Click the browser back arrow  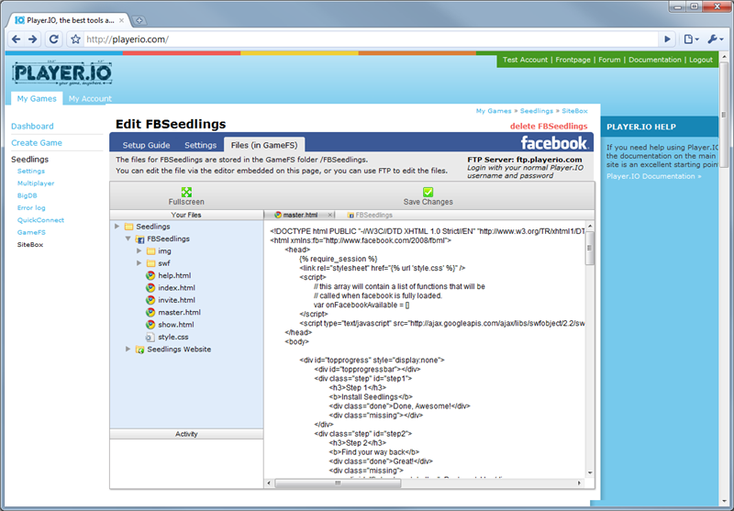coord(16,39)
